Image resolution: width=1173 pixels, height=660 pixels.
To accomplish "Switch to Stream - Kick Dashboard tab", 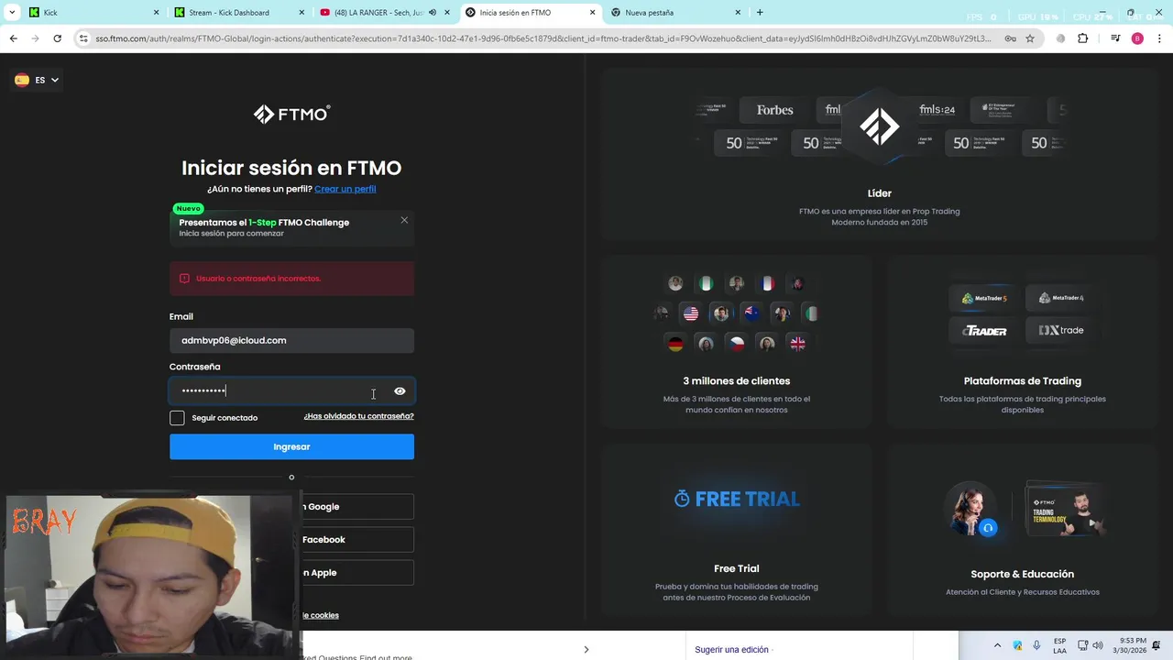I will click(238, 13).
